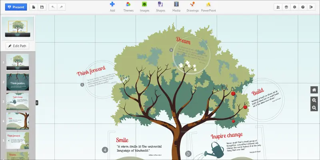Image resolution: width=320 pixels, height=160 pixels.
Task: Redo action with right arrow icon
Action: coord(61,7)
